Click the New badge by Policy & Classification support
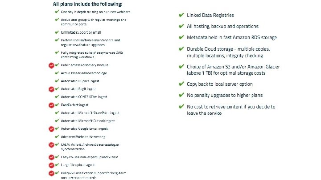Viewport: 321px width, 180px height. tap(51, 173)
